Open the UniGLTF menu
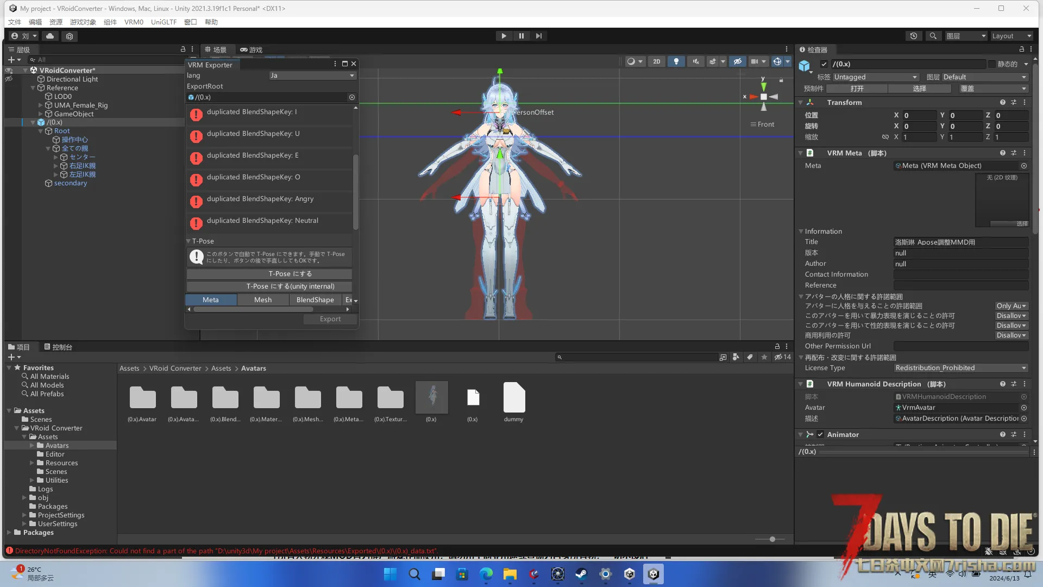The height and width of the screenshot is (587, 1043). tap(164, 22)
